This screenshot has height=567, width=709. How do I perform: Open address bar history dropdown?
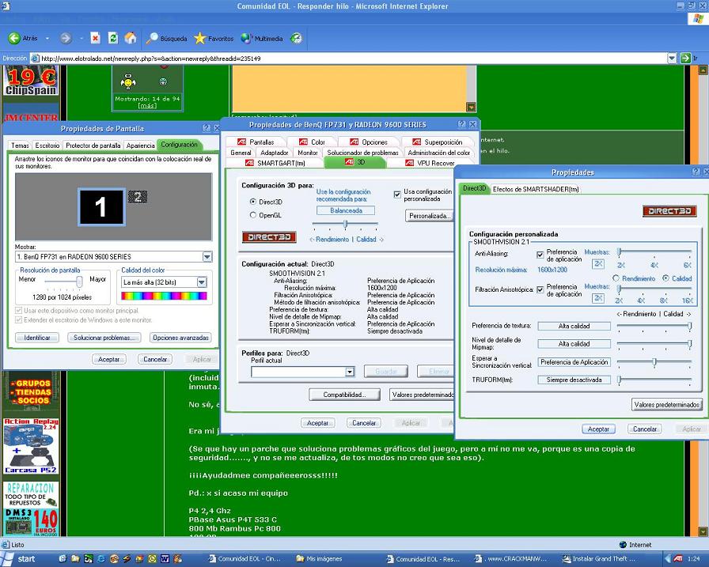click(x=672, y=59)
